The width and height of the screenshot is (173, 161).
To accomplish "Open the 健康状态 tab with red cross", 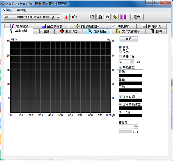I will tap(68, 31).
